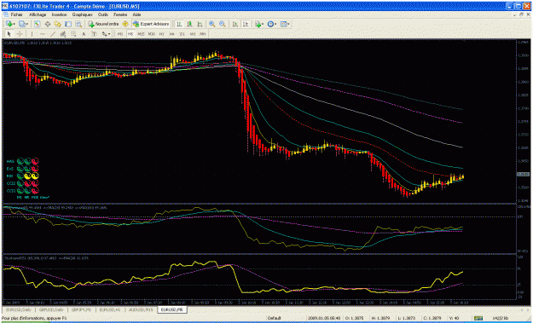Toggle the Market Watch window icon
533x323 pixels.
(x=37, y=24)
